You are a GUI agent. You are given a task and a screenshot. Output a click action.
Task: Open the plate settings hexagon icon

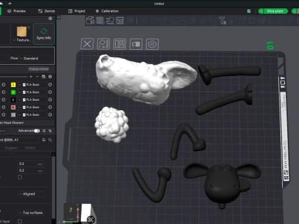[152, 44]
